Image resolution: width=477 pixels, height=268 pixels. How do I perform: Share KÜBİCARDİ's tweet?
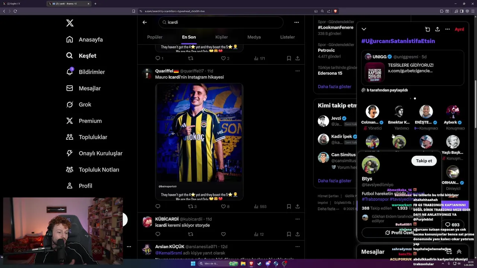coord(297,234)
